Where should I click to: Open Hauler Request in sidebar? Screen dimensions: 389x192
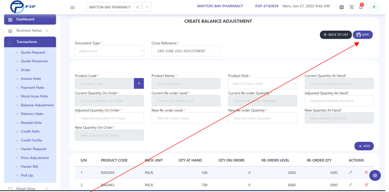(x=34, y=149)
